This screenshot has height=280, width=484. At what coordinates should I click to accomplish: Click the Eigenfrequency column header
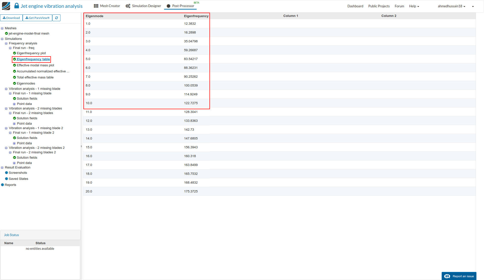196,16
